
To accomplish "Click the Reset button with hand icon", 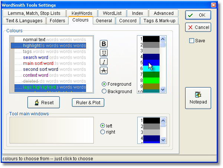I will 44,103.
